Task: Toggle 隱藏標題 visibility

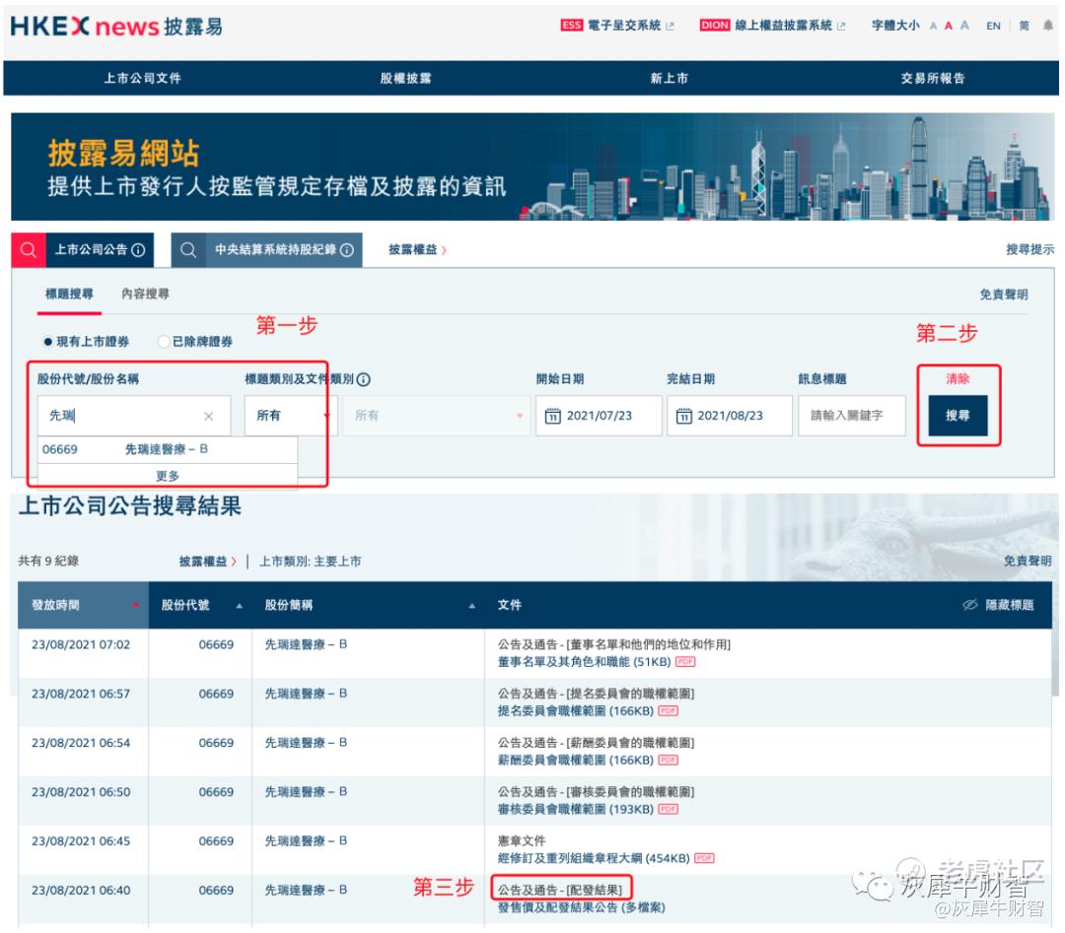Action: (998, 605)
